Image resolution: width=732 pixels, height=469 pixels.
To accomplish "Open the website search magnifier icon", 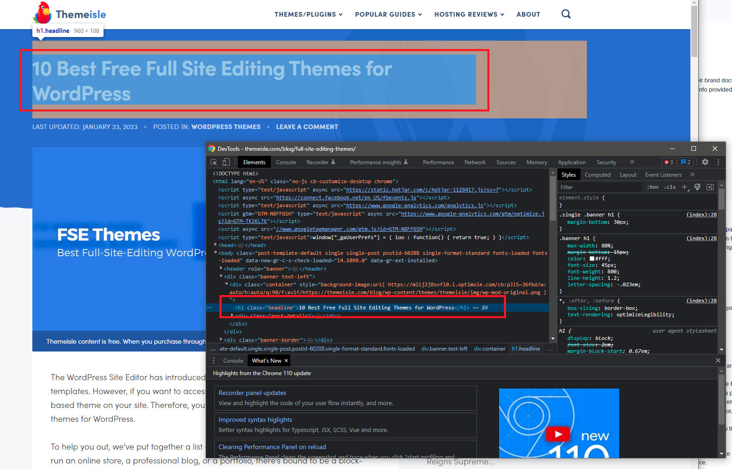I will click(566, 14).
